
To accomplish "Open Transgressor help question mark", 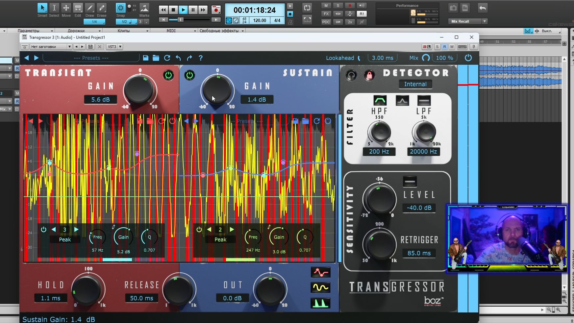I will tap(201, 58).
